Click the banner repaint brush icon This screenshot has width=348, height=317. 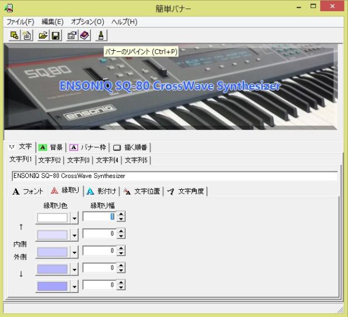click(101, 35)
